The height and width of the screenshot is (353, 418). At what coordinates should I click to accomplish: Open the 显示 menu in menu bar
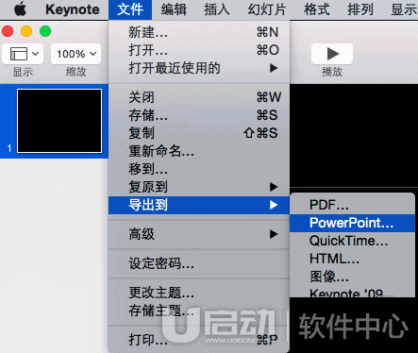(x=404, y=9)
